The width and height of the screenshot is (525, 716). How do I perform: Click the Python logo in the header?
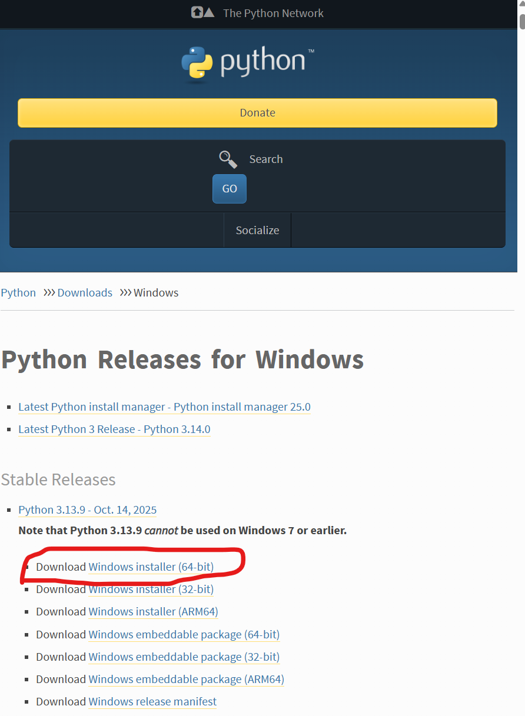pyautogui.click(x=248, y=64)
